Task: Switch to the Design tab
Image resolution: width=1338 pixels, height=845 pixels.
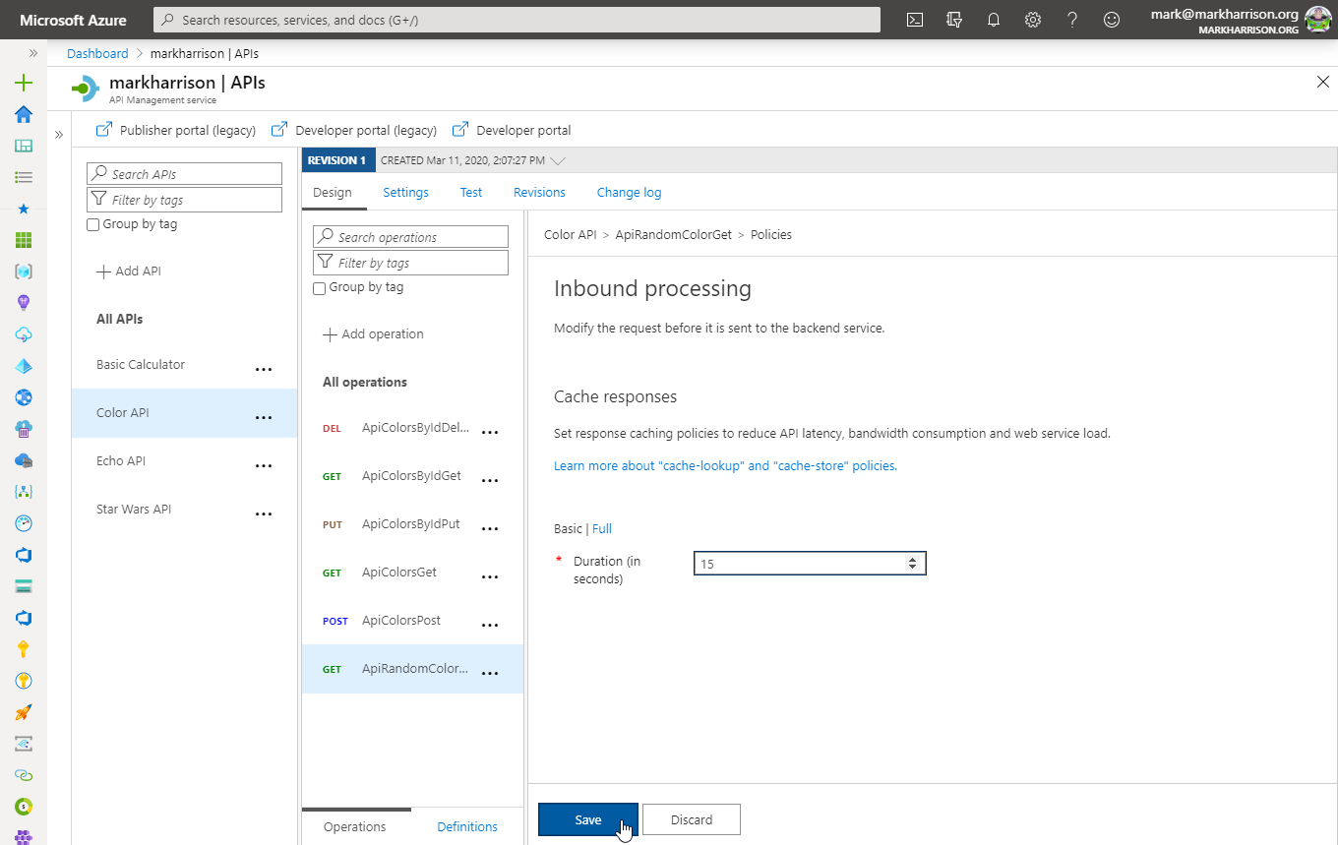Action: coord(333,192)
